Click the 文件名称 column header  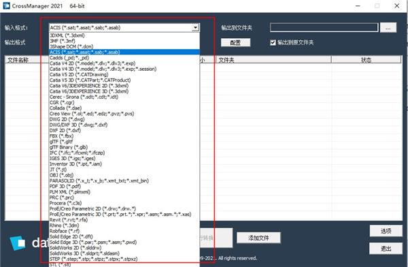coord(27,60)
